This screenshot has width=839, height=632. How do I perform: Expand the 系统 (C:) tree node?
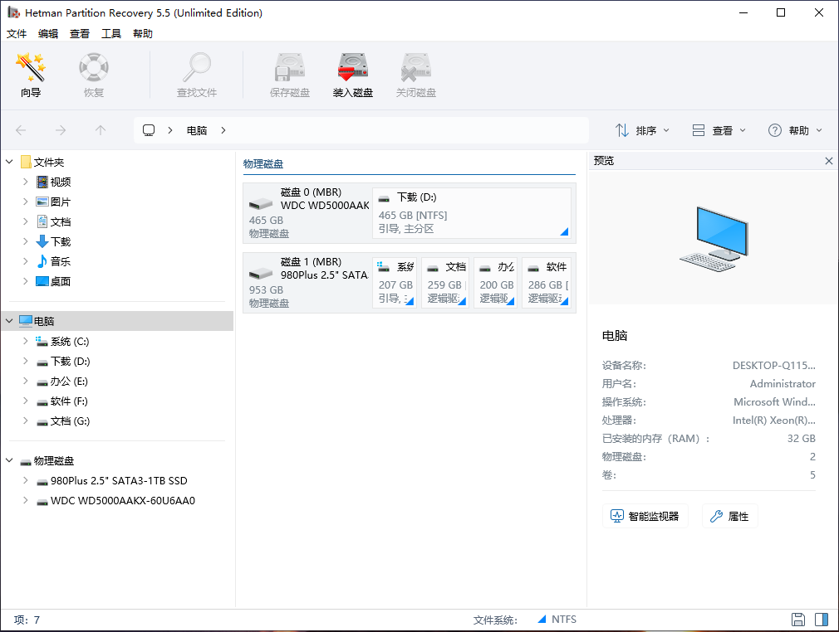click(25, 342)
